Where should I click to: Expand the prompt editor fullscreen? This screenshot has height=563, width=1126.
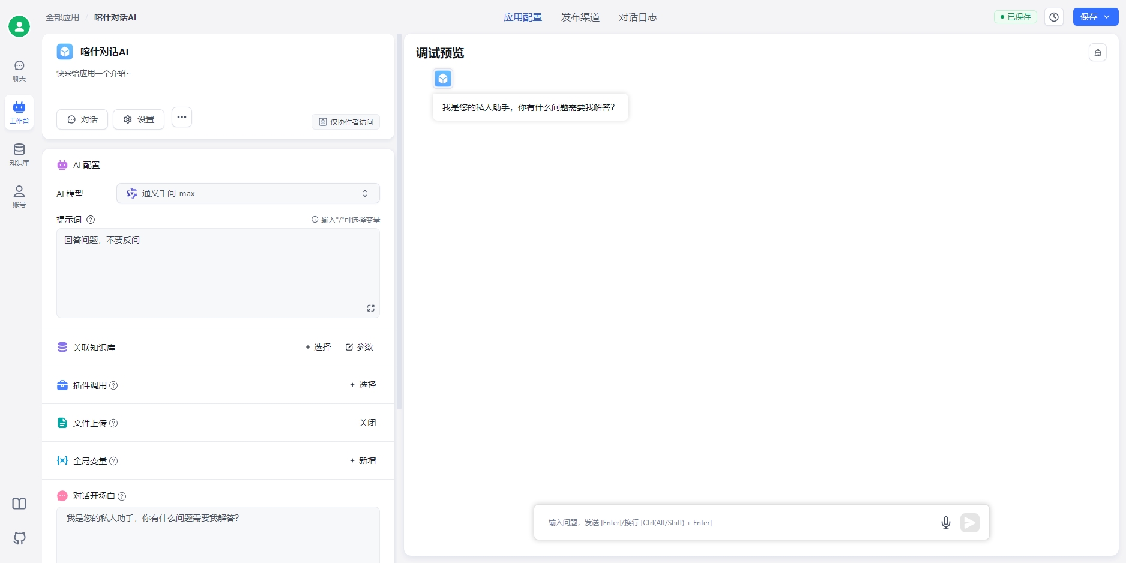(x=371, y=308)
